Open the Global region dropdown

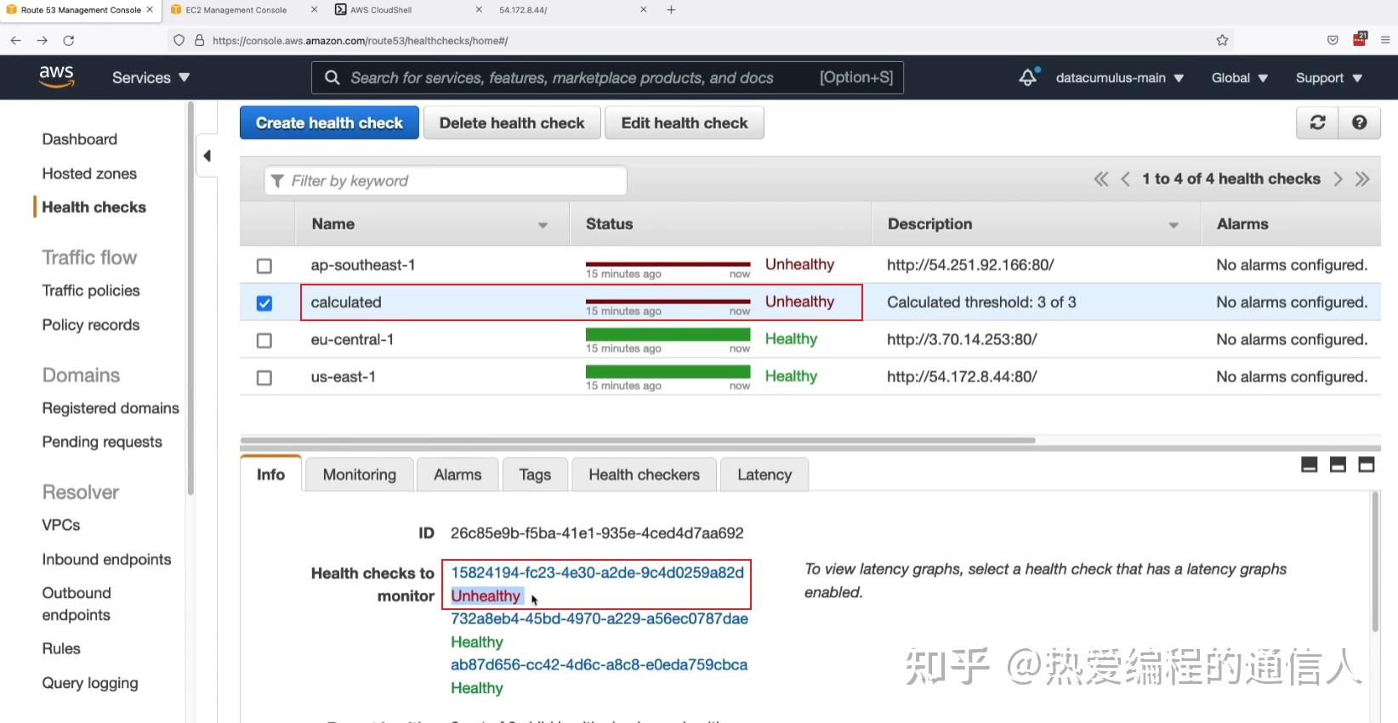click(x=1239, y=77)
